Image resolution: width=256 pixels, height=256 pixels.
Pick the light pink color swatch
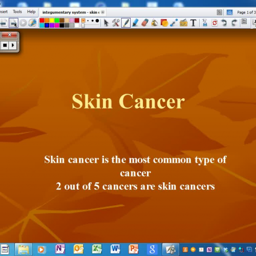pos(72,20)
